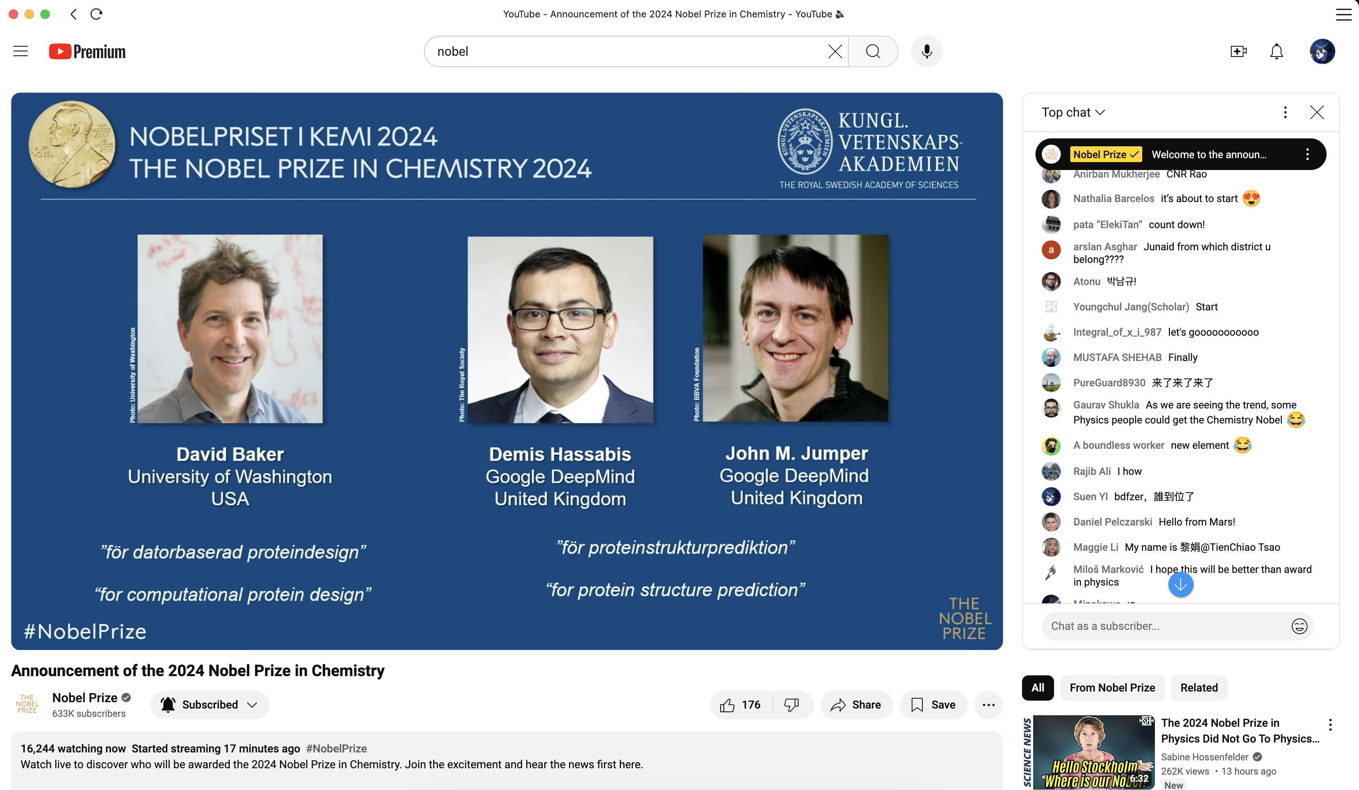Dislike the video with thumbs down

(x=791, y=704)
